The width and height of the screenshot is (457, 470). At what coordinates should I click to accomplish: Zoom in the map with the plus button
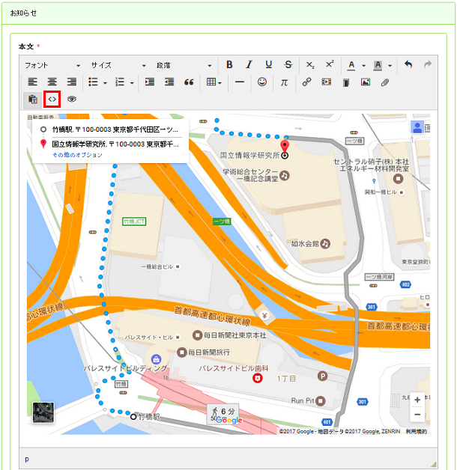tap(417, 400)
